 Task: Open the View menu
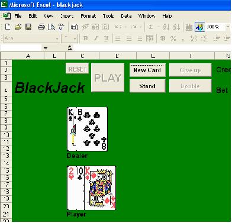[49, 16]
